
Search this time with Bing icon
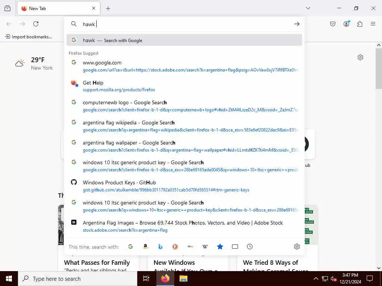pyautogui.click(x=160, y=247)
